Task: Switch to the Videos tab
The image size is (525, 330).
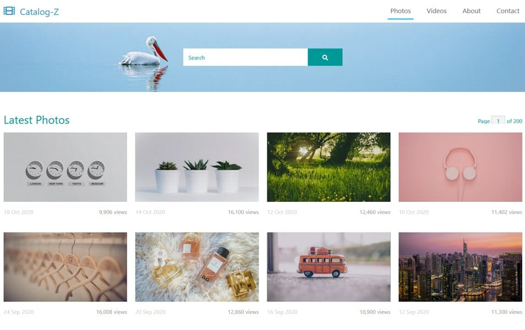Action: tap(436, 11)
